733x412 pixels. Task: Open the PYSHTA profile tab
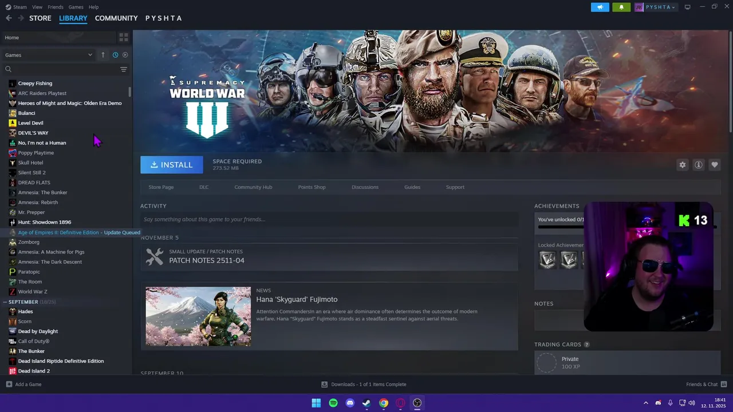[164, 18]
